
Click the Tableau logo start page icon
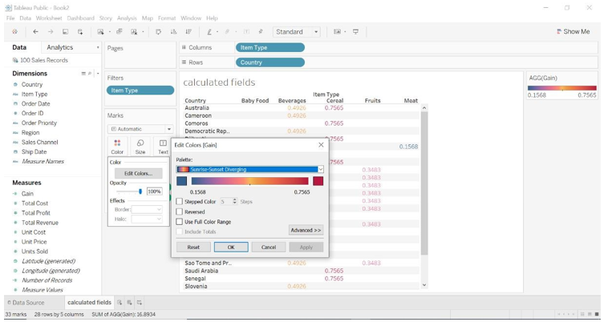pyautogui.click(x=14, y=32)
